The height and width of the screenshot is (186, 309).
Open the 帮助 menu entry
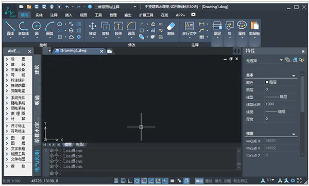point(18,166)
